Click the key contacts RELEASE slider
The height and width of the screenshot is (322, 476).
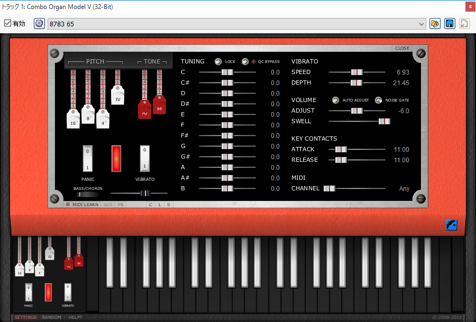point(356,160)
